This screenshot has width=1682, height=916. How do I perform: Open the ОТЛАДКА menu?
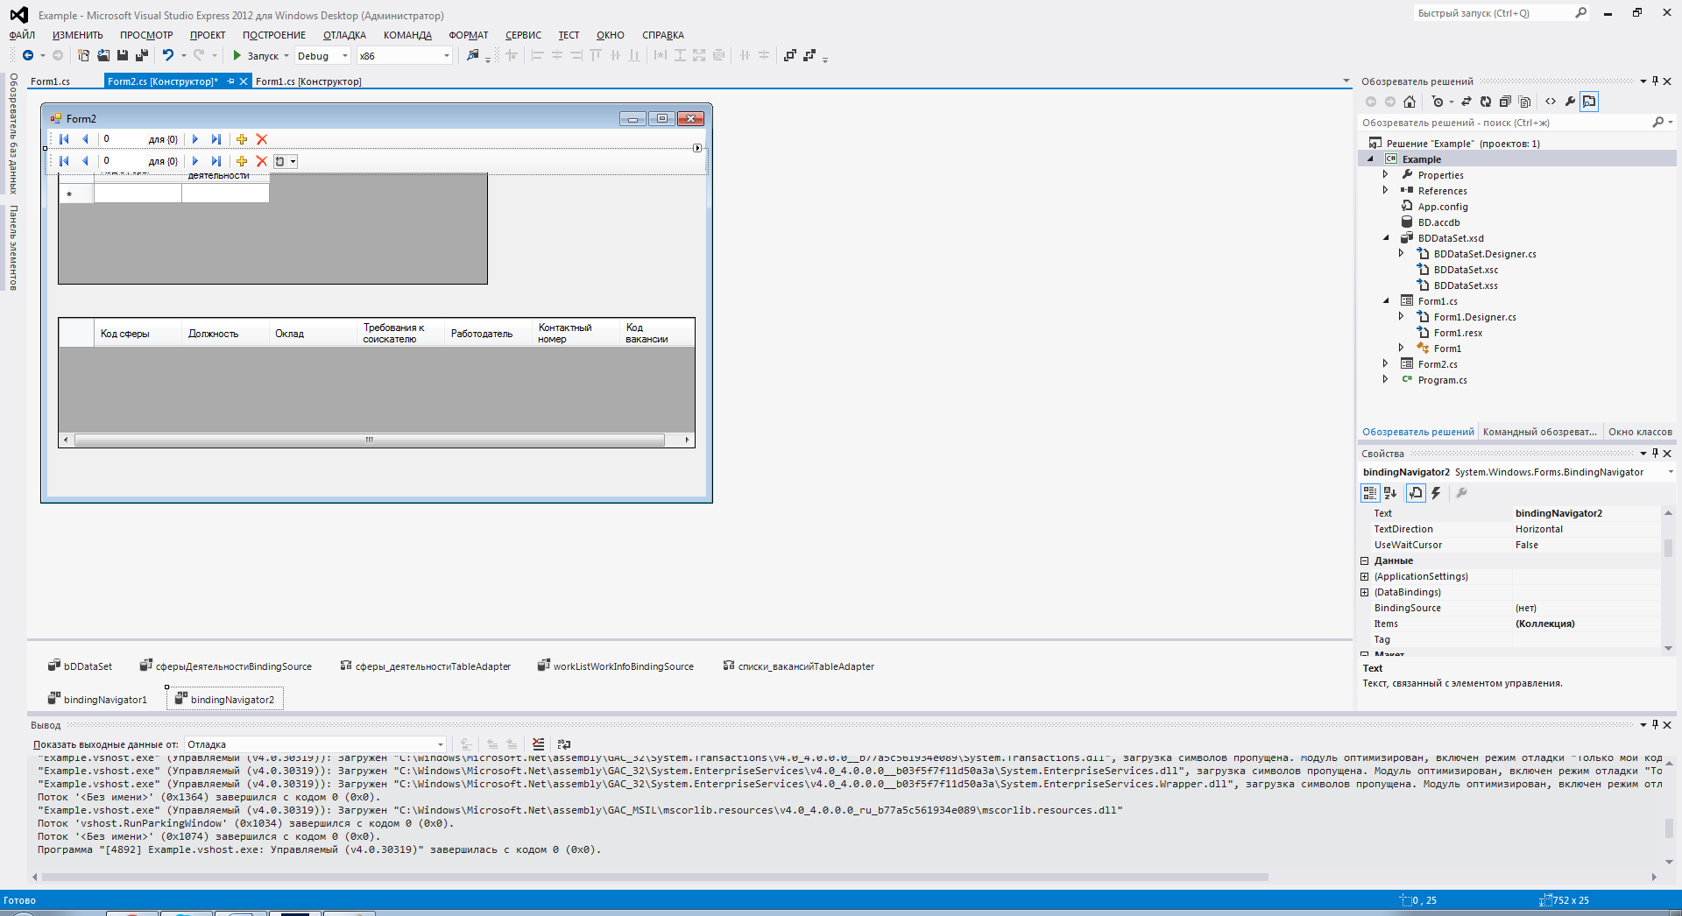tap(344, 35)
